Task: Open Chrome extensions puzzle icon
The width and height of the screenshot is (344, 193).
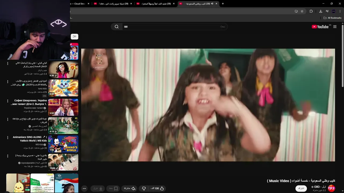Action: coord(311,11)
